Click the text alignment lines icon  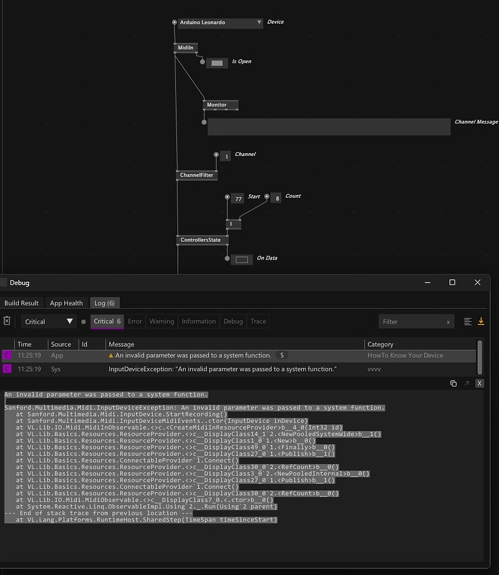tap(468, 321)
